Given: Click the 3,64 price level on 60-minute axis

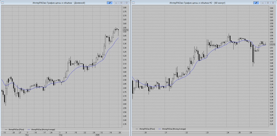Looking at the screenshot, I should [x=271, y=8].
